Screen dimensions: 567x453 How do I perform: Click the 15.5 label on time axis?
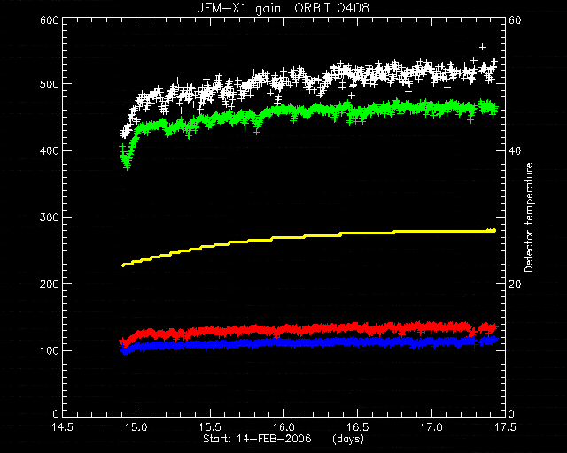pos(210,427)
